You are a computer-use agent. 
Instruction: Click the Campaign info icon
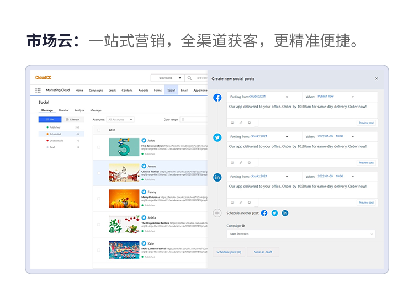pyautogui.click(x=243, y=226)
